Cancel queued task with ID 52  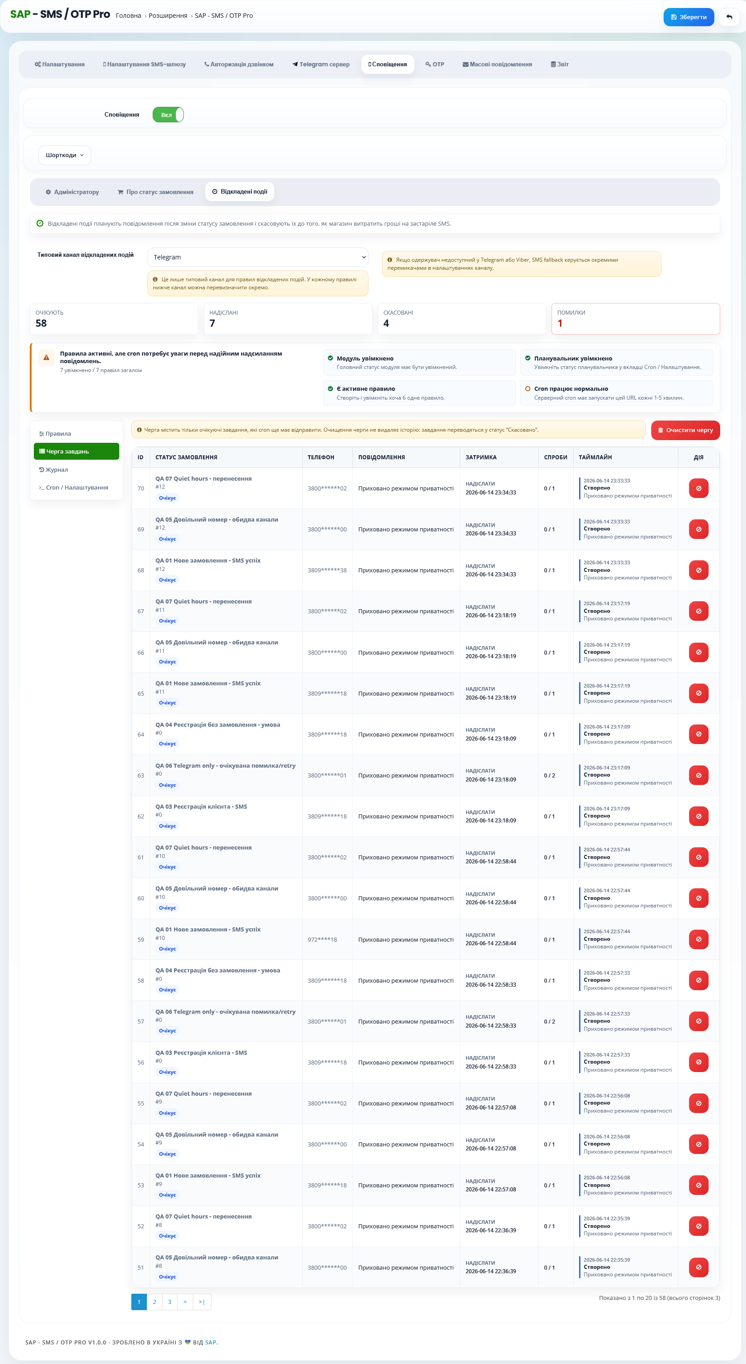698,1226
